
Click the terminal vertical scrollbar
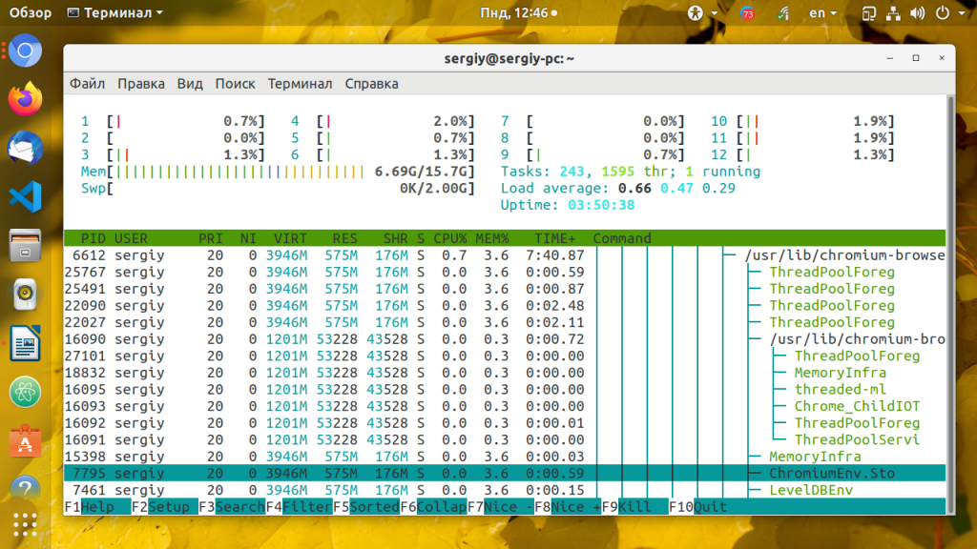pos(950,286)
